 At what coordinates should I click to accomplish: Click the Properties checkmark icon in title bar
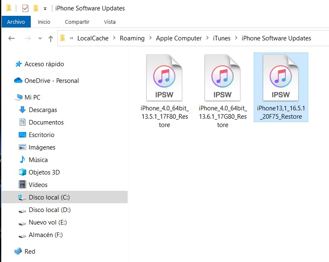coord(25,8)
